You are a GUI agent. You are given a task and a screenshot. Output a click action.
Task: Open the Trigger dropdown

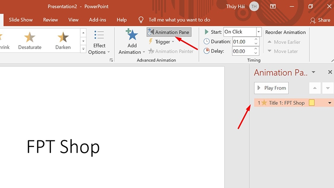coord(162,41)
